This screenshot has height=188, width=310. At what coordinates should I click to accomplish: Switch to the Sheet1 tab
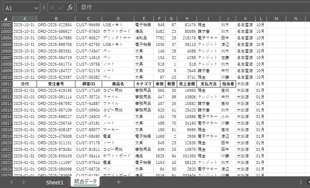[x=55, y=182]
